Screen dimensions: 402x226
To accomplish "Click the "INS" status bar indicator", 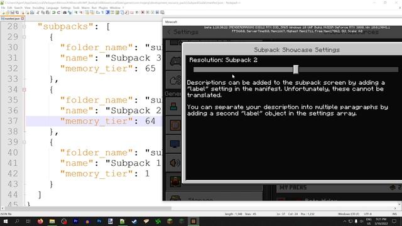I will (x=394, y=214).
